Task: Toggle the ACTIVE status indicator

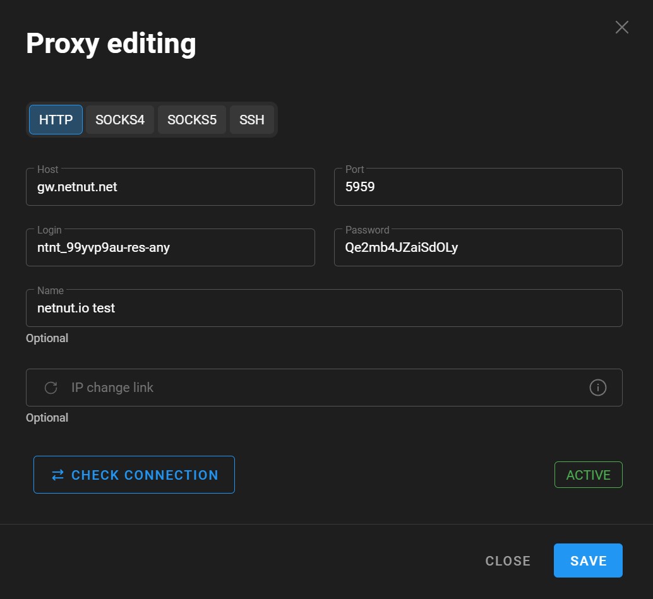Action: click(588, 475)
